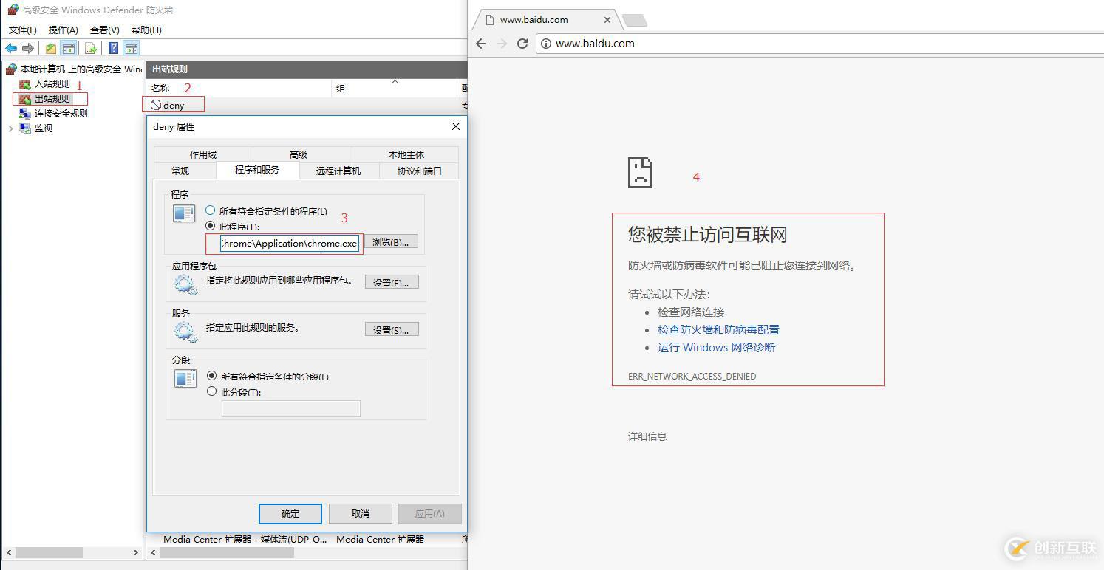Select the 此分段 radio option

212,392
